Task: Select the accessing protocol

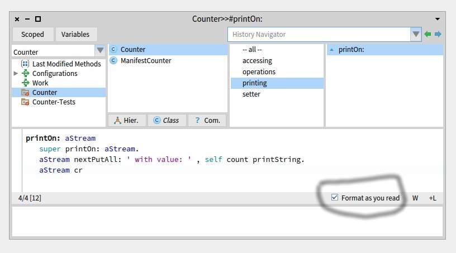Action: [257, 61]
